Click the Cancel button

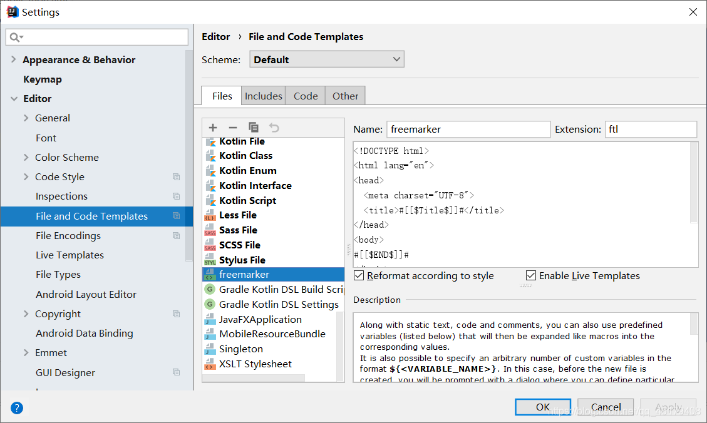point(606,407)
